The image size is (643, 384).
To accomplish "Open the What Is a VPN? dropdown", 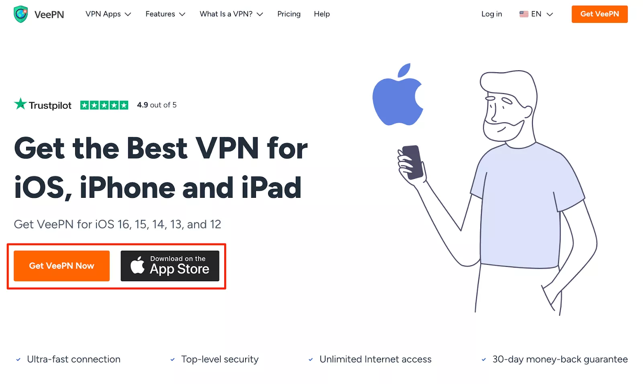I will [x=231, y=14].
